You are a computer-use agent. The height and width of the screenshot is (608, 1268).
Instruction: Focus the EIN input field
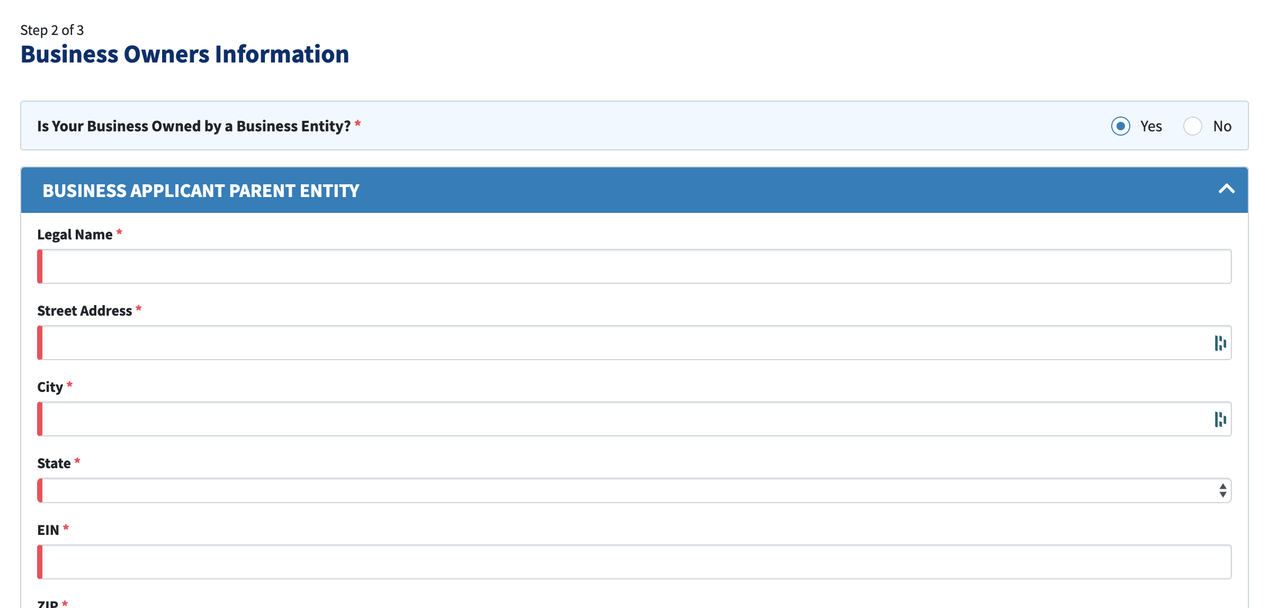(x=630, y=562)
